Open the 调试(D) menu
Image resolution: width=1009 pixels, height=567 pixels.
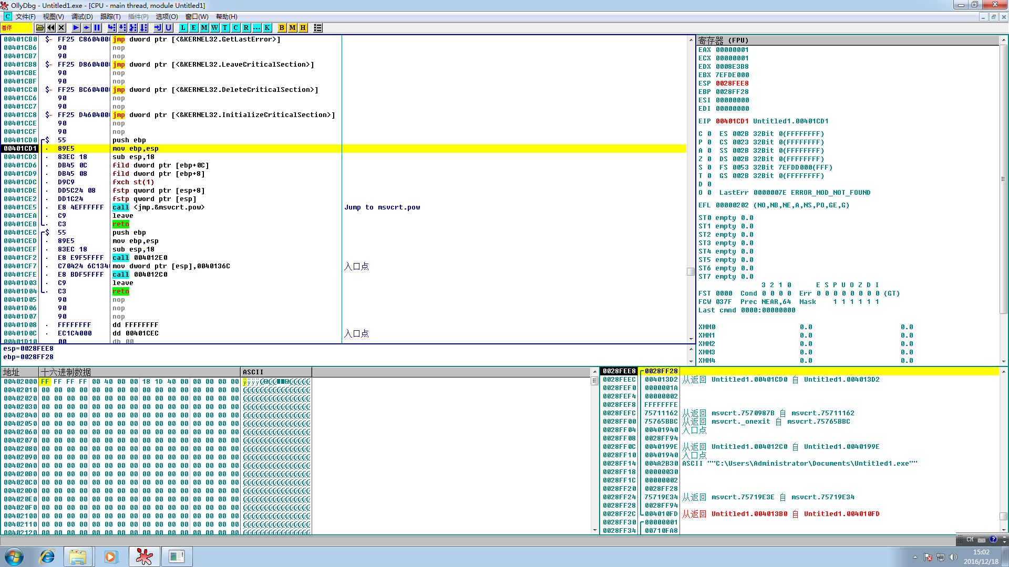click(x=82, y=17)
